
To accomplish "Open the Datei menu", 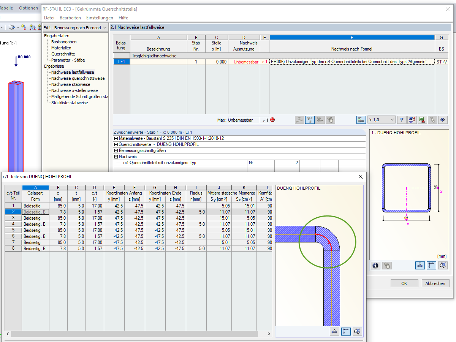I will coord(49,18).
